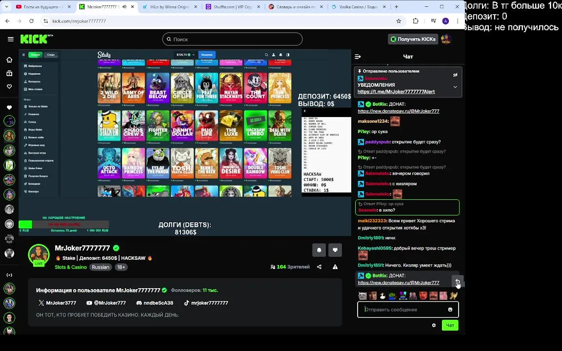Hide the pinned chat message
Screen dimensions: 562x351
click(x=455, y=75)
